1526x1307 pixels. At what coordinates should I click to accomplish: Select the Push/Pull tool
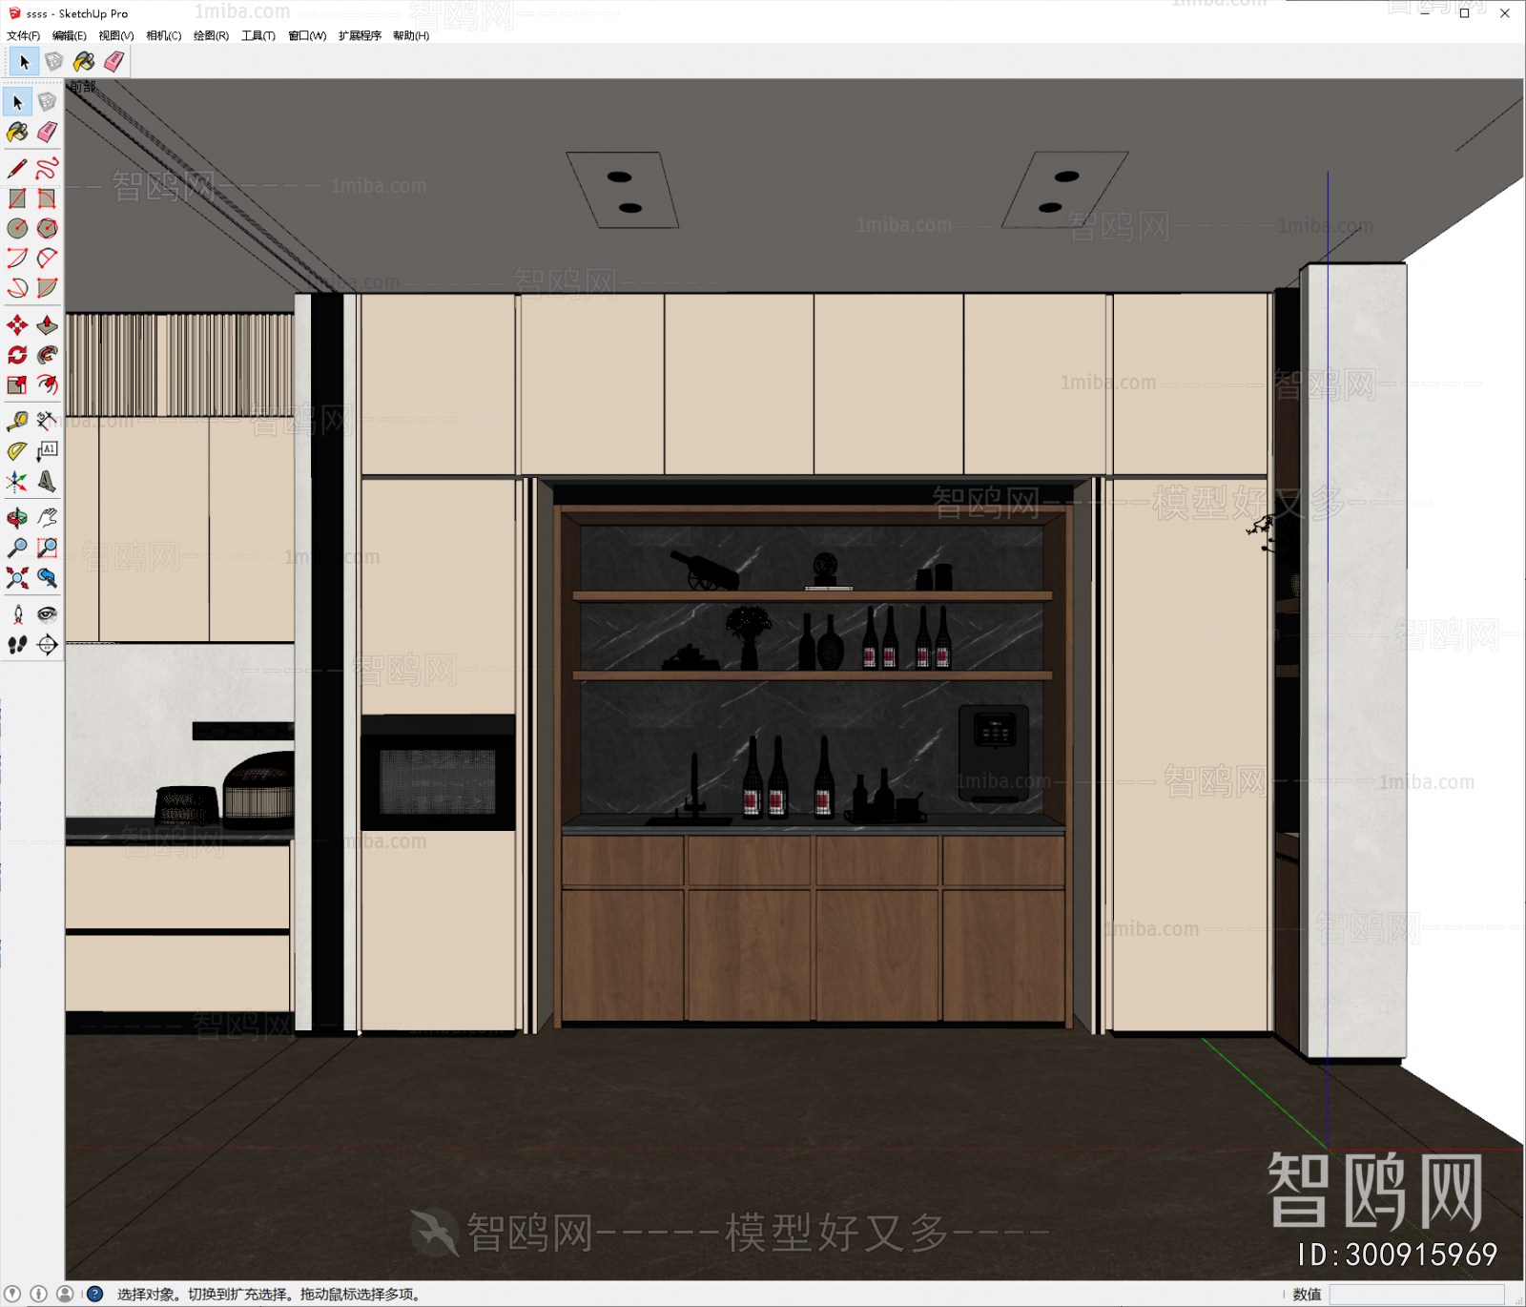click(x=47, y=325)
